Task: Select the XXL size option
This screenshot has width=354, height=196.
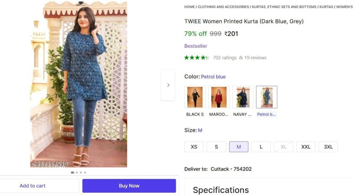Action: [306, 146]
